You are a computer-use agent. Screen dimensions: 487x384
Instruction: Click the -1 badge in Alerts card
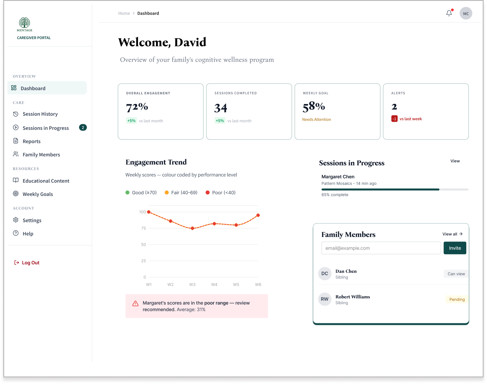pyautogui.click(x=394, y=119)
